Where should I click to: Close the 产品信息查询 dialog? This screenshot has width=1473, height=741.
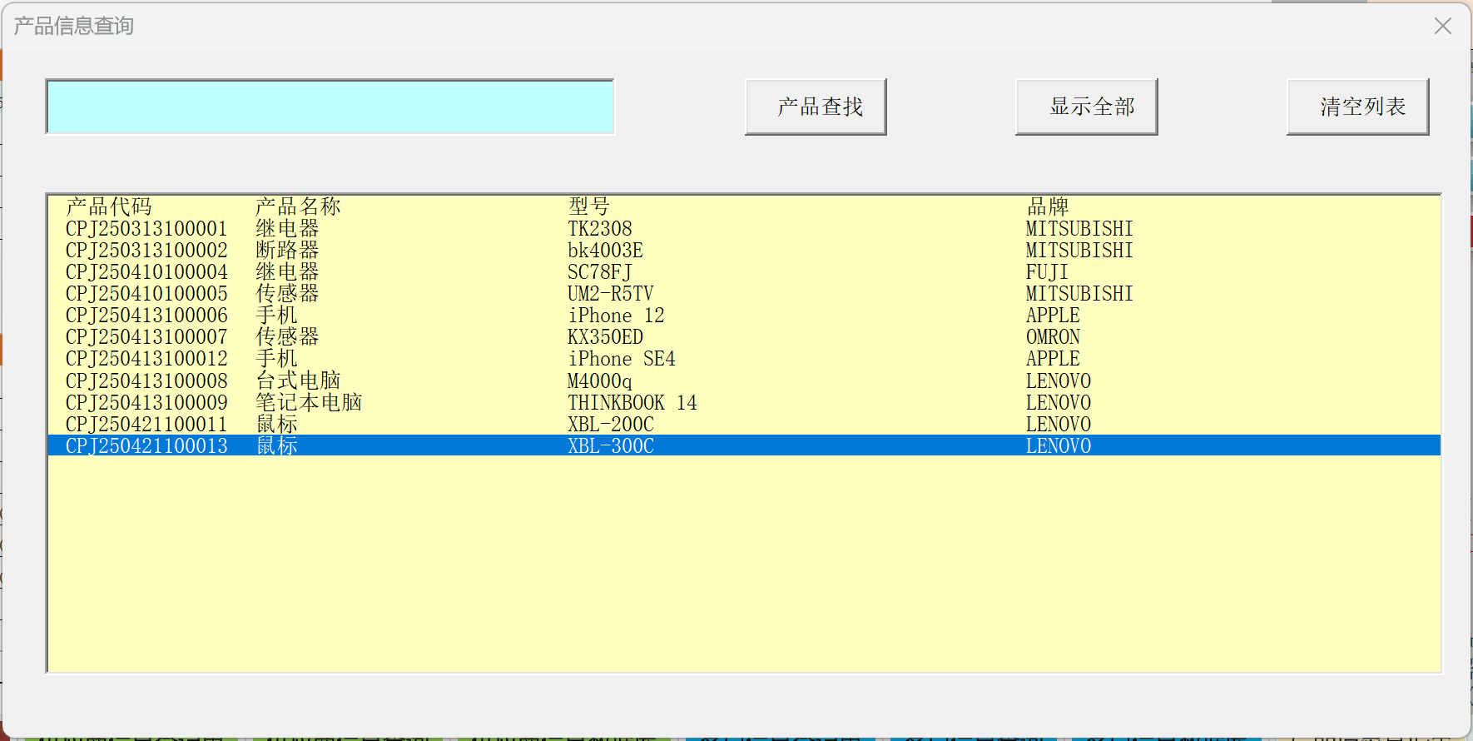(x=1443, y=26)
